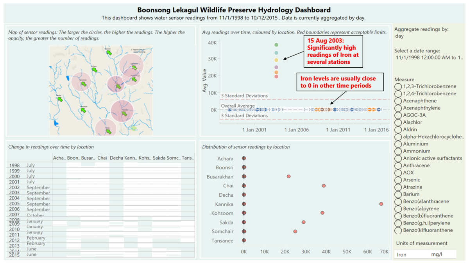
Task: Select the Tansanee green arrow on the map
Action: pyautogui.click(x=83, y=111)
